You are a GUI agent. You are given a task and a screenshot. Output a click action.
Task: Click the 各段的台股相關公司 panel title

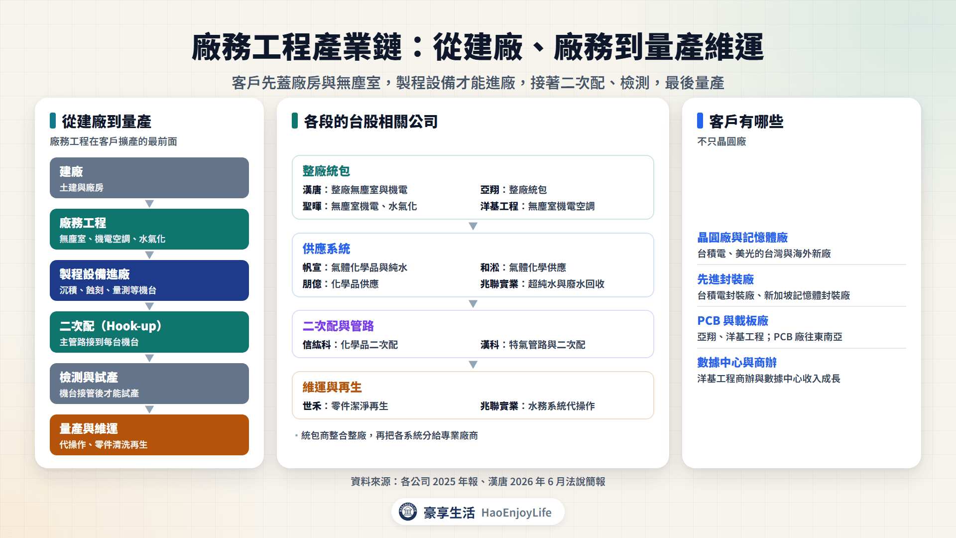pos(370,122)
